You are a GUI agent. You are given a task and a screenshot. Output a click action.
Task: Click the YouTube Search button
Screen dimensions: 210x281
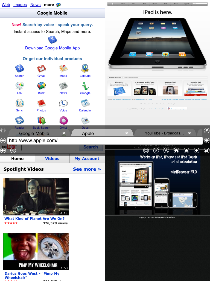point(91,147)
